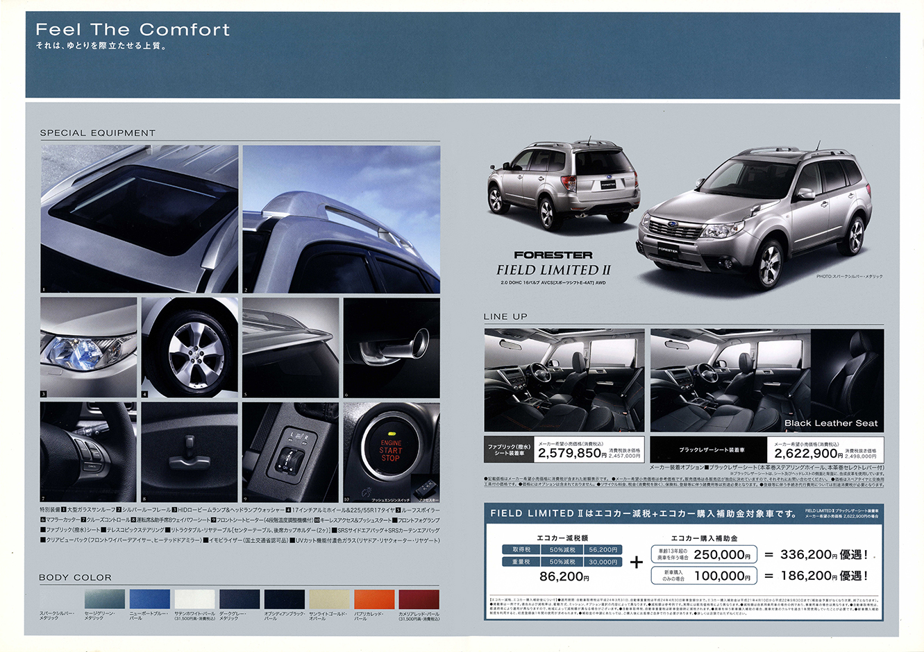924x652 pixels.
Task: Click the "SPECIAL EQUIPMENT" heading
Action: click(98, 132)
